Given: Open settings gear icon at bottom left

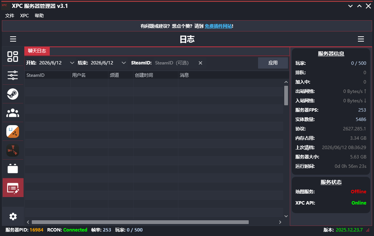Looking at the screenshot, I should pos(13,217).
